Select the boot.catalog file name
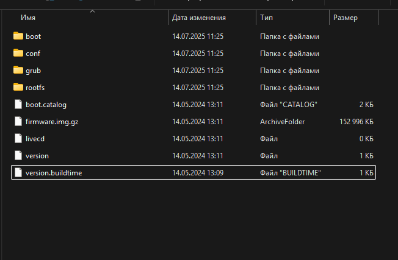 coord(46,105)
